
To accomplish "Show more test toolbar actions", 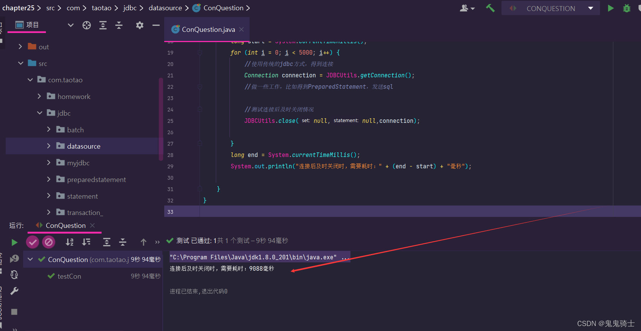I will tap(157, 242).
